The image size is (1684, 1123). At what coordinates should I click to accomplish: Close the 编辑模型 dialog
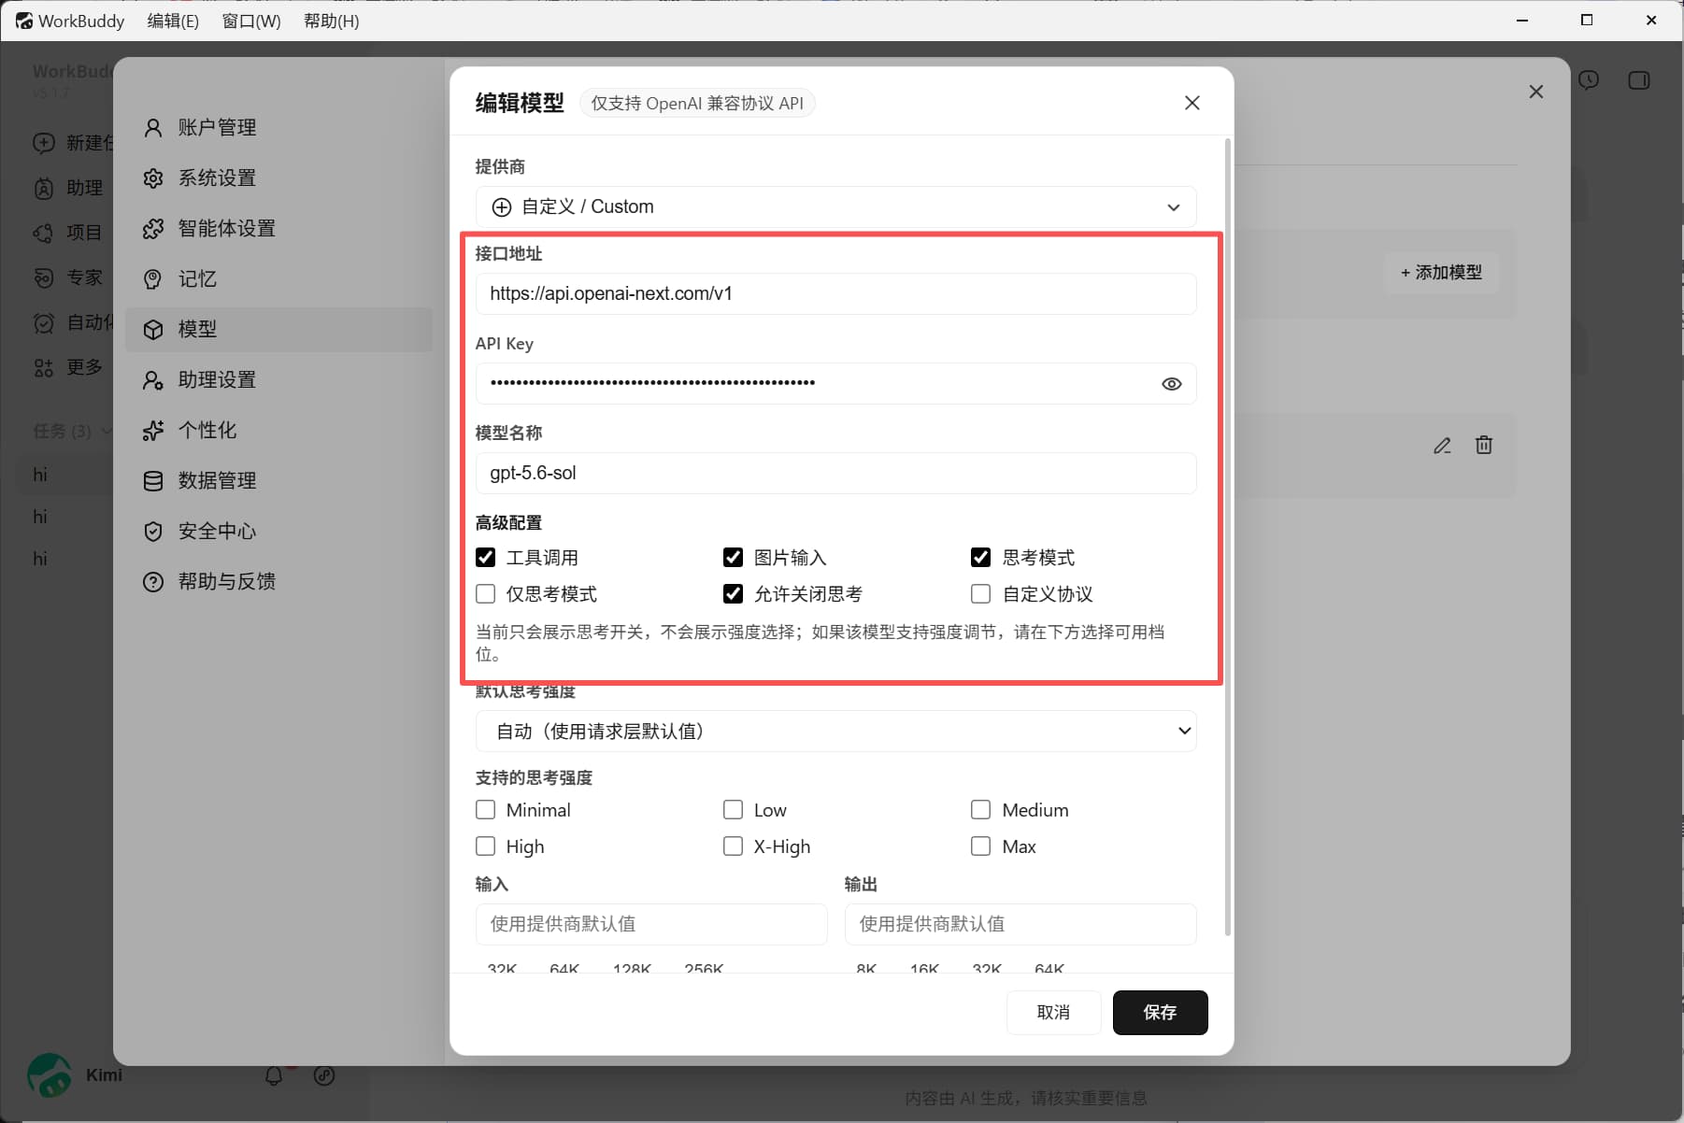[1192, 103]
